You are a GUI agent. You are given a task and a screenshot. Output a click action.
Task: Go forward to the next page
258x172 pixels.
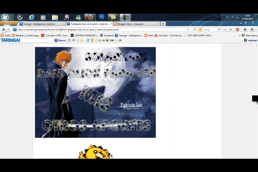pos(9,30)
